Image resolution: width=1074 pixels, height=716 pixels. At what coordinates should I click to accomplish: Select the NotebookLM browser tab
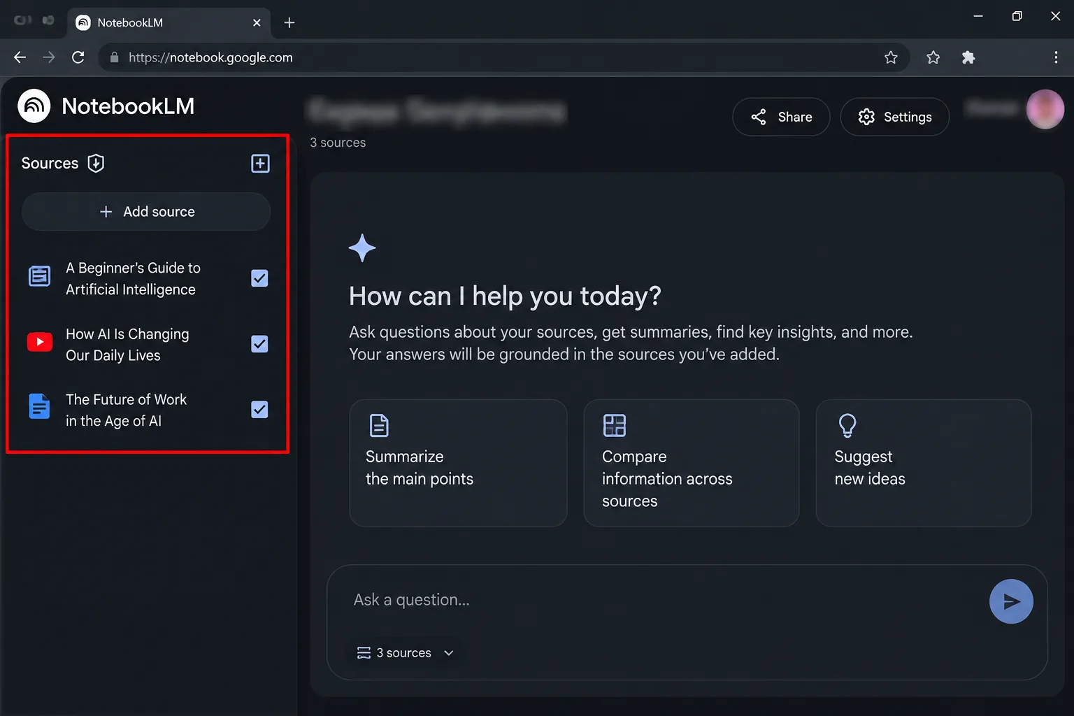pos(169,22)
